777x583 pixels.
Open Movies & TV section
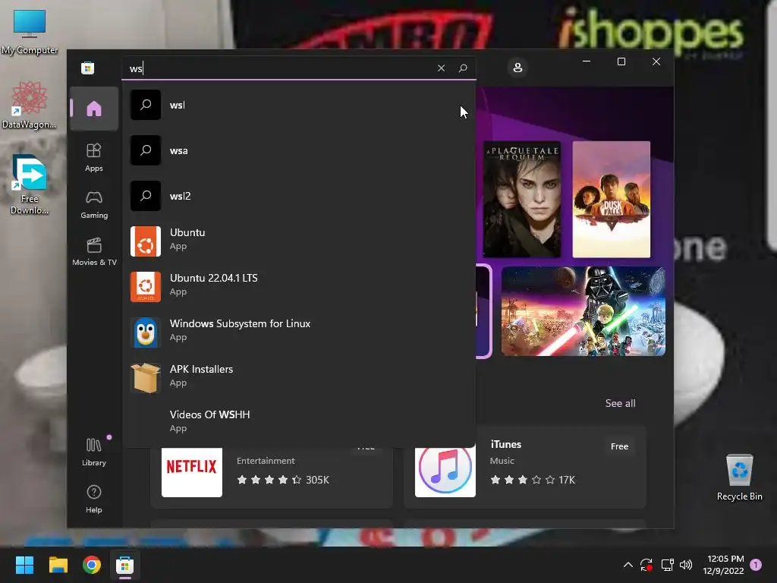(x=94, y=251)
